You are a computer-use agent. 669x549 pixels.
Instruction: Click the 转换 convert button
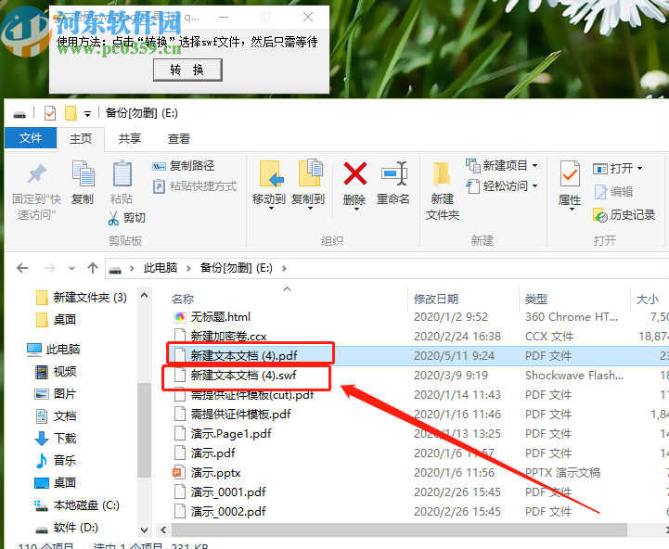(x=187, y=70)
